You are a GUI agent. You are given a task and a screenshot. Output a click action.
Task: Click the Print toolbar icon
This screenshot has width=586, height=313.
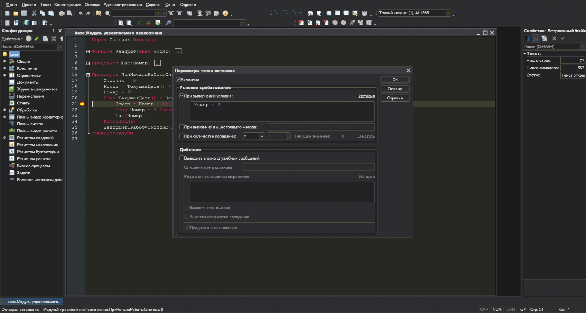pos(62,13)
